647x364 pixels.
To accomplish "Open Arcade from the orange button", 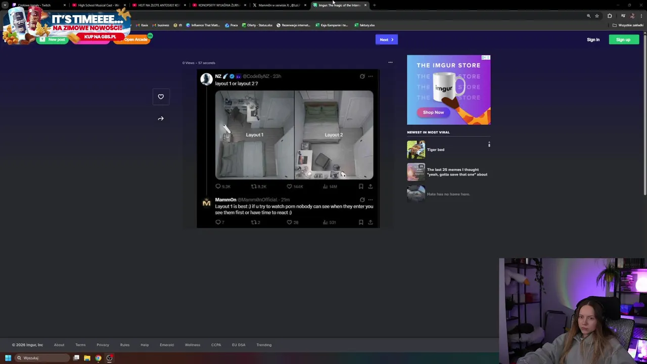I will click(132, 39).
